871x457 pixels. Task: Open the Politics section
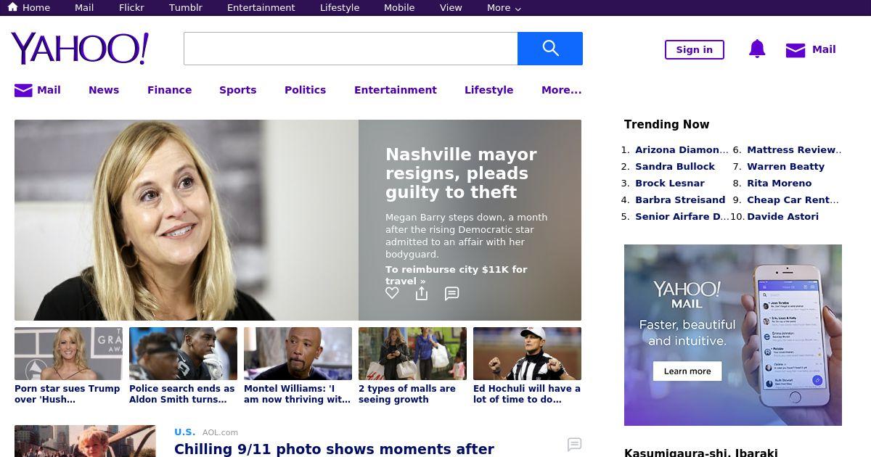pyautogui.click(x=305, y=90)
